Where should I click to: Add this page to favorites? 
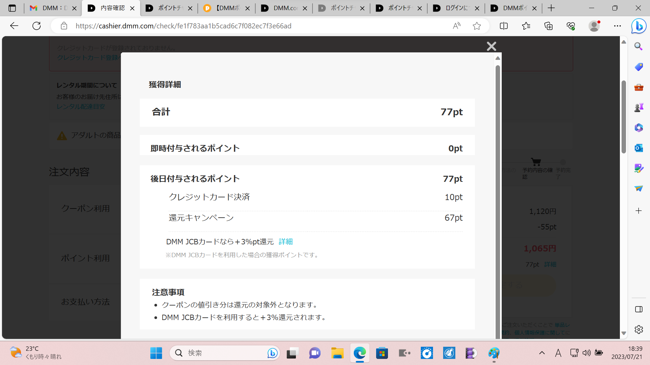tap(477, 26)
